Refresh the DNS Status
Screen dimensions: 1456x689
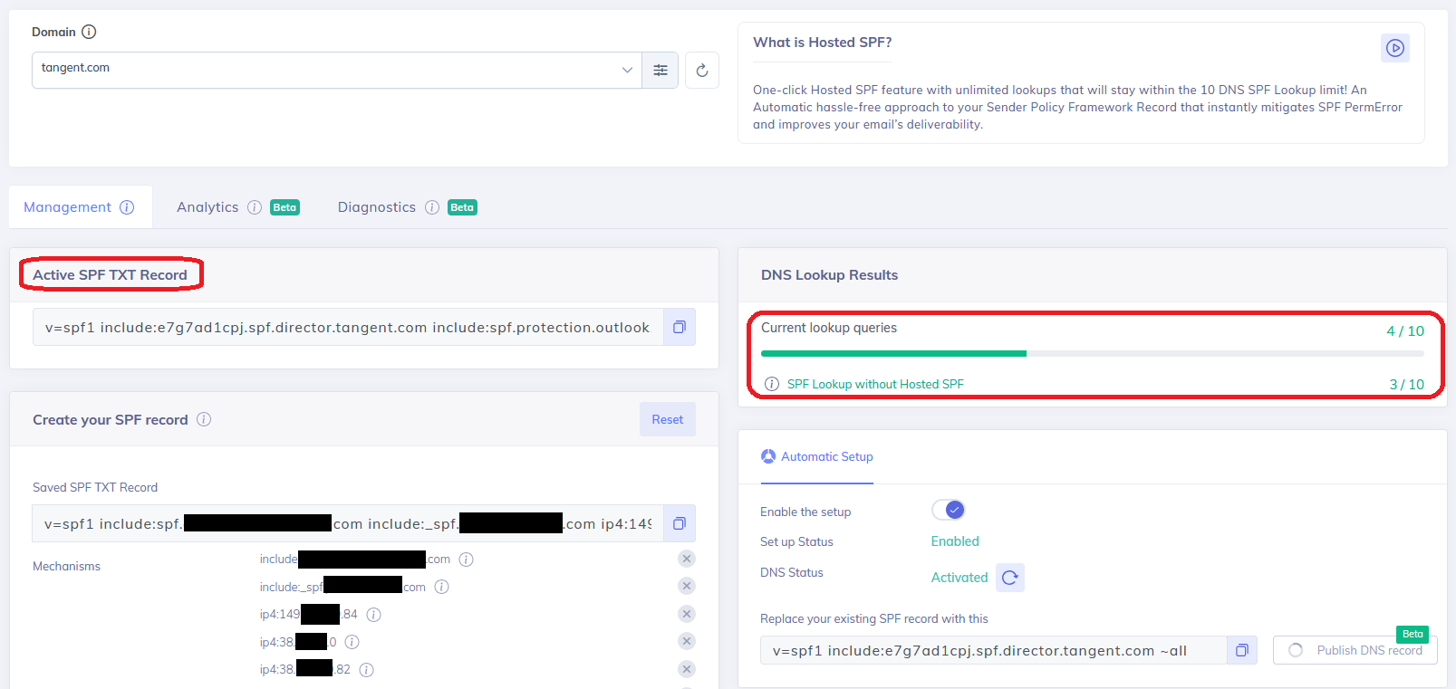pyautogui.click(x=1010, y=578)
